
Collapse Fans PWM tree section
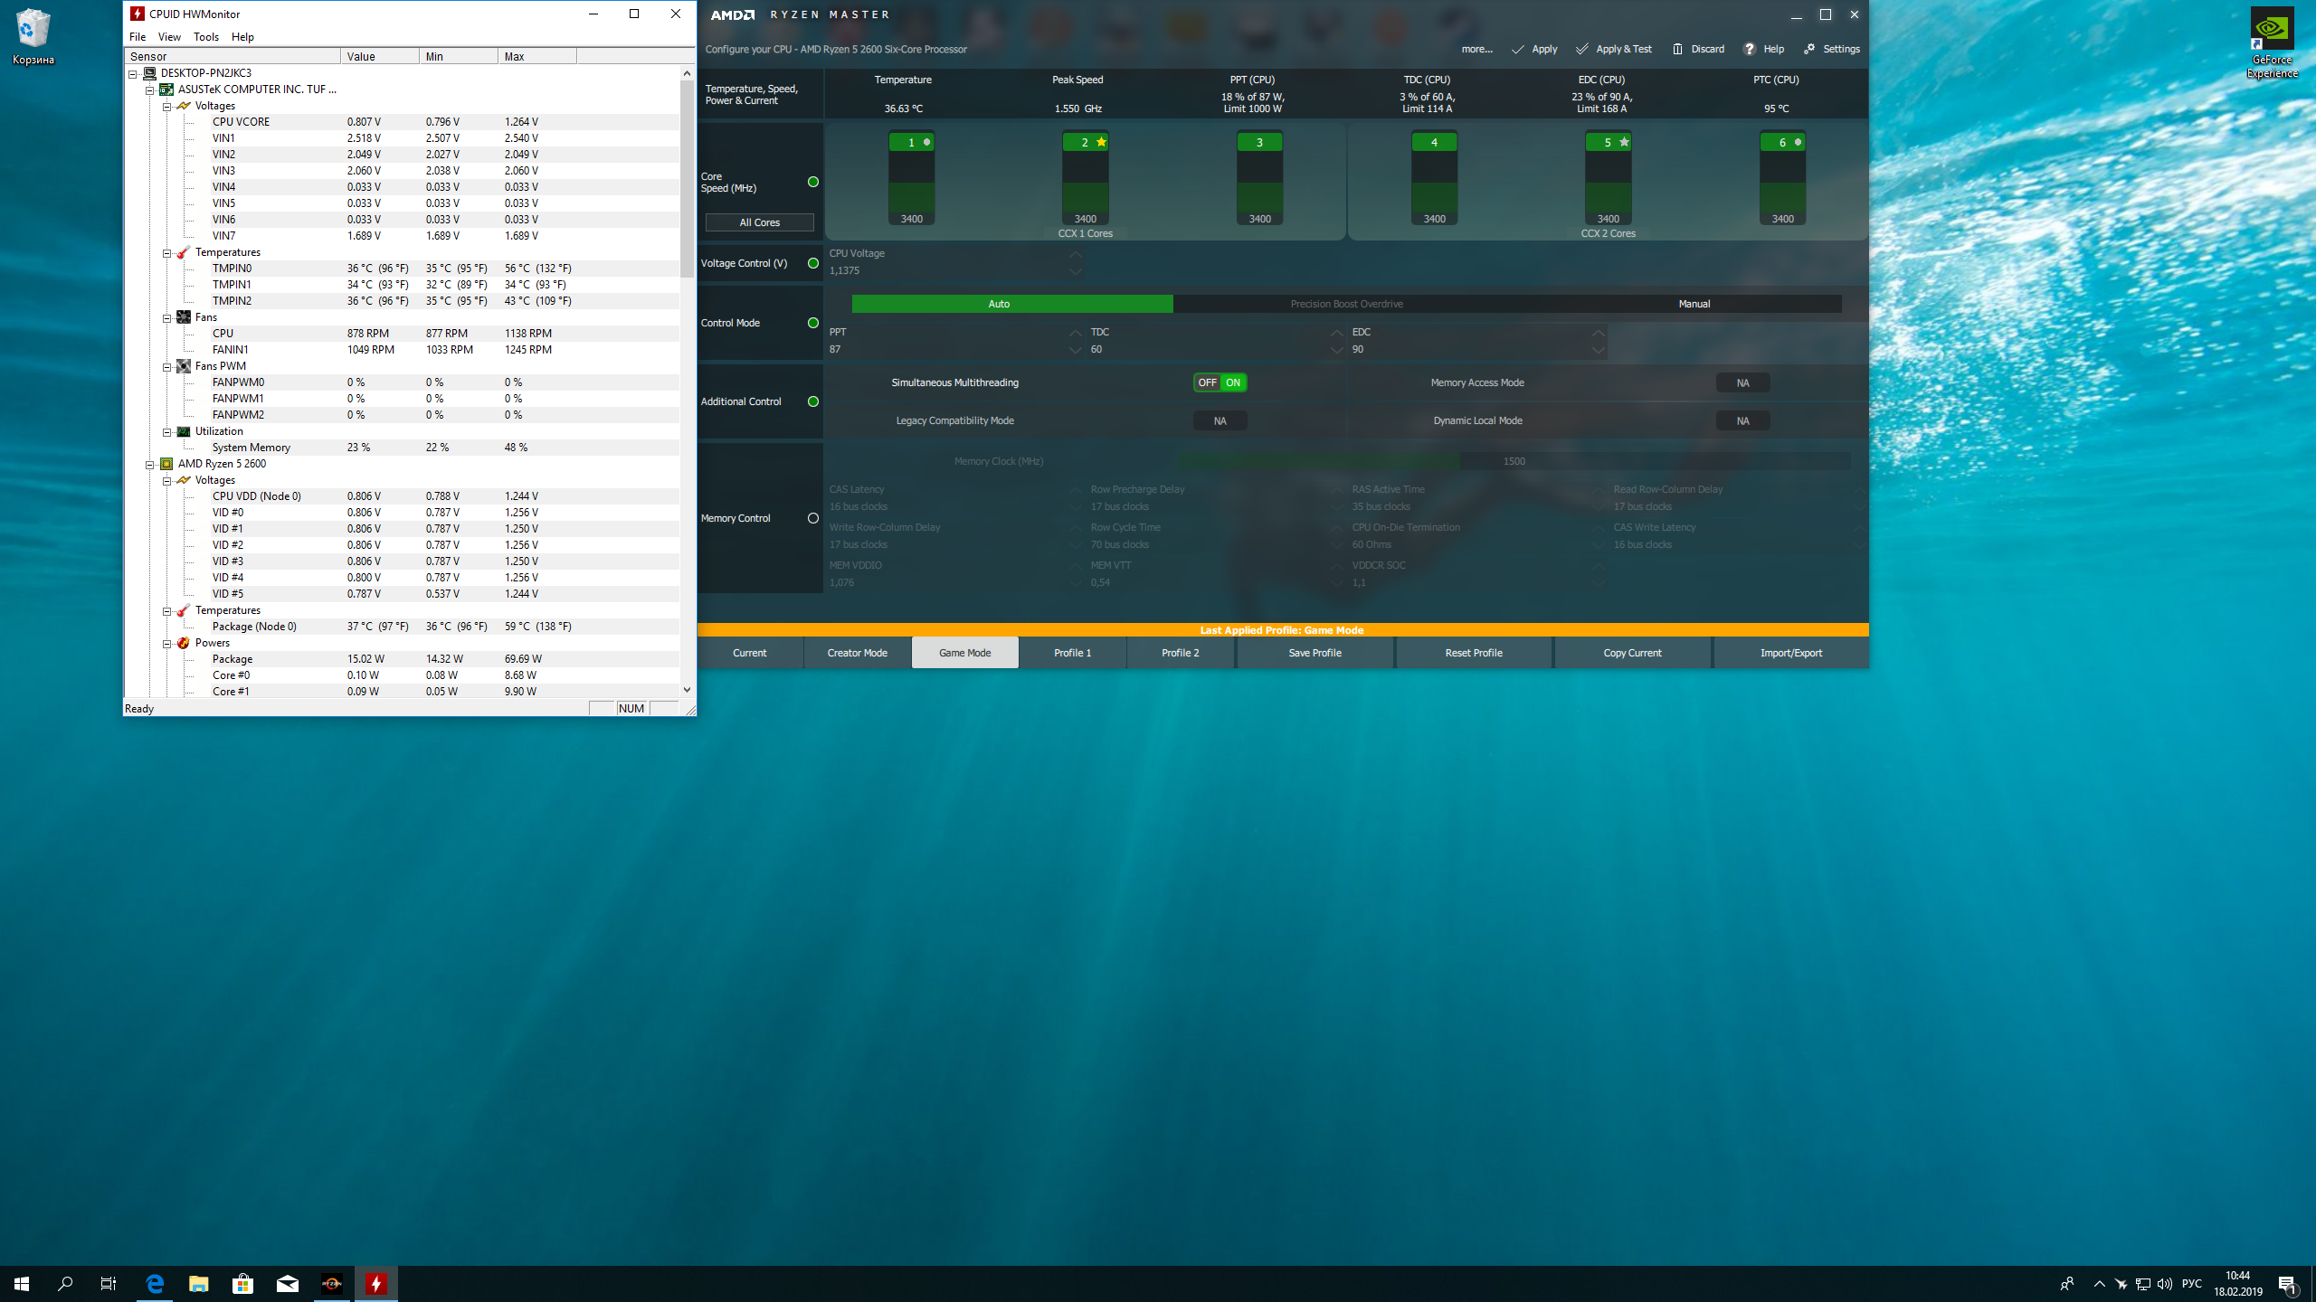[167, 366]
